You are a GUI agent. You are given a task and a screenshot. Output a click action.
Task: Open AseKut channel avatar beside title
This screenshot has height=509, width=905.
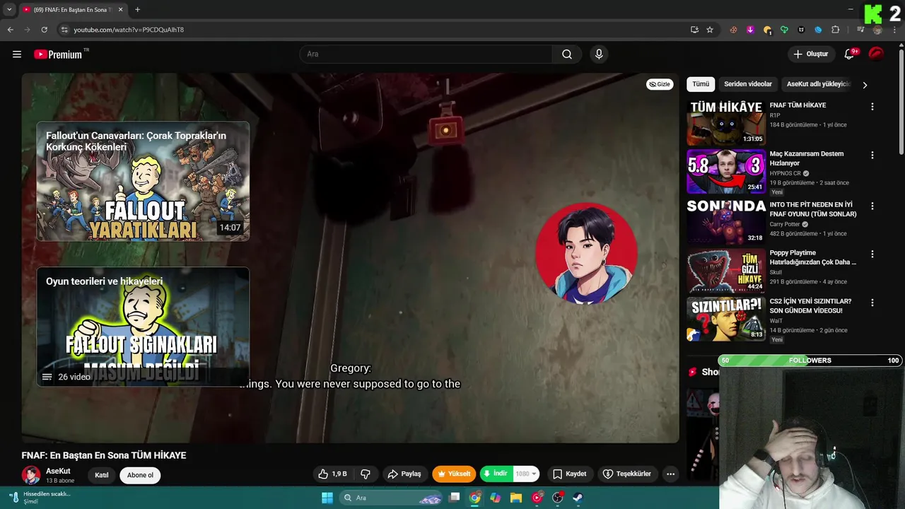click(31, 475)
